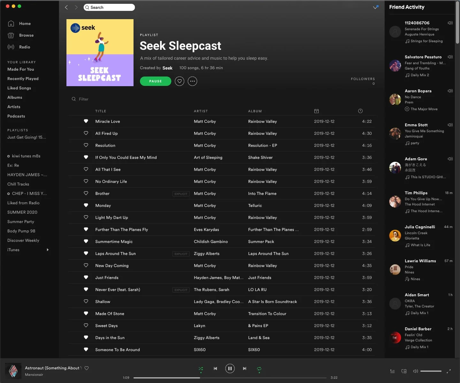Pause playback in the player bar

click(x=230, y=369)
